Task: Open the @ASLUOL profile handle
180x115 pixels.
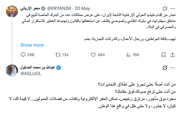Action: [31, 74]
